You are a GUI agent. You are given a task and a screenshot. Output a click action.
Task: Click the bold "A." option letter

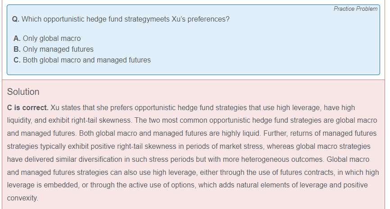(17, 39)
